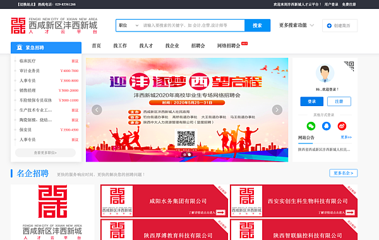Click 更多>> beside 网站公告
This screenshot has width=379, height=240.
(x=346, y=137)
